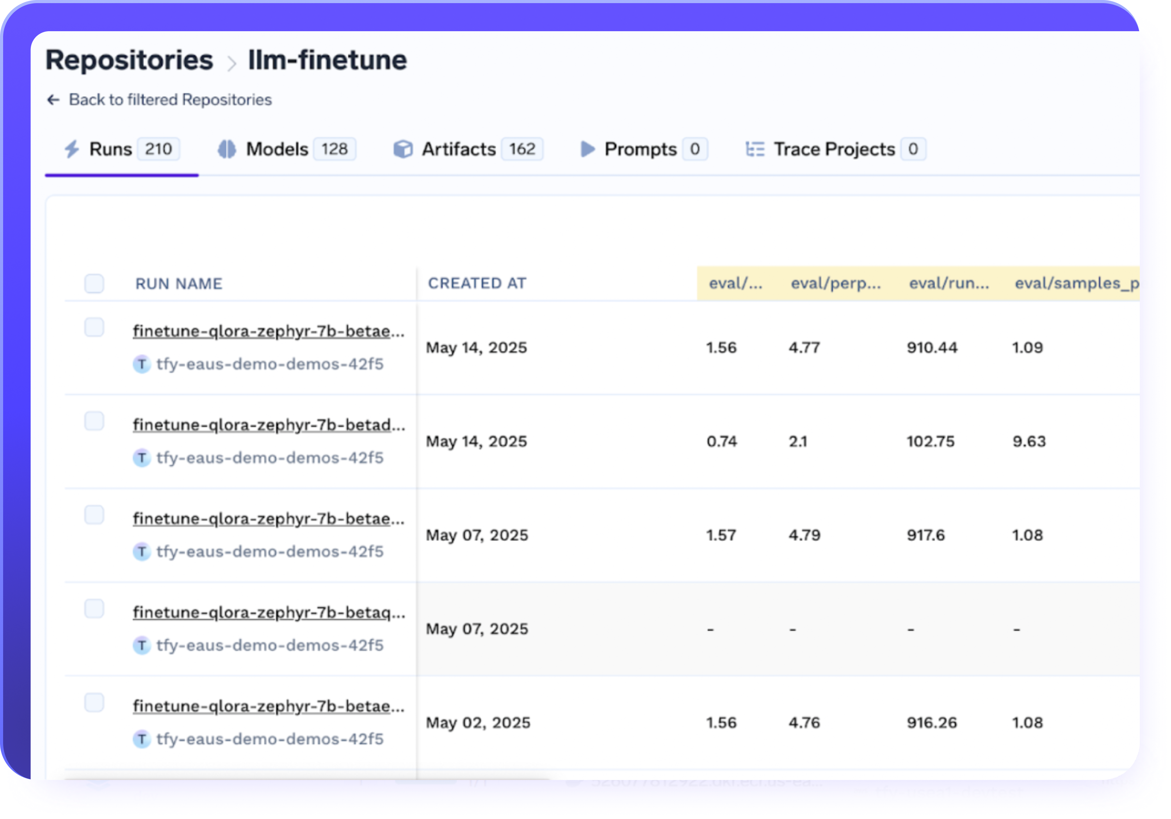1171x819 pixels.
Task: Click the eval/perp... column header
Action: [835, 284]
